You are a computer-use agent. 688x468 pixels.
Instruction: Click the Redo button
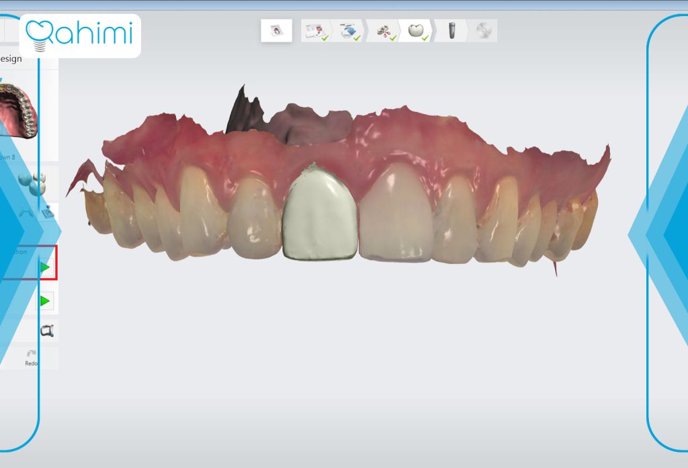pos(31,358)
